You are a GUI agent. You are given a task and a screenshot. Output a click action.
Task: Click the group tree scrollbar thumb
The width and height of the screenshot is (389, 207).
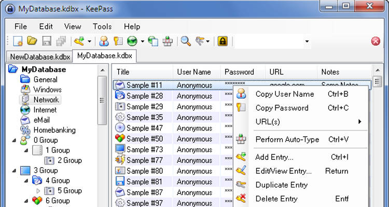click(x=102, y=100)
